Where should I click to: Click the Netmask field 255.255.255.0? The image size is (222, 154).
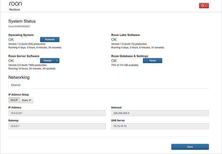tap(160, 113)
